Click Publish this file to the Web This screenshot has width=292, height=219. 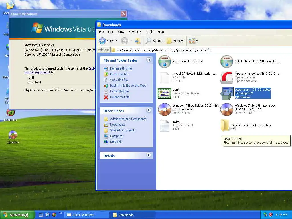pos(128,86)
